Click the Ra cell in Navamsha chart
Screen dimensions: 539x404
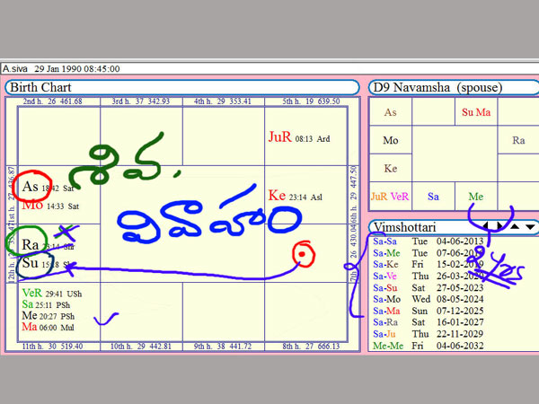pos(518,141)
